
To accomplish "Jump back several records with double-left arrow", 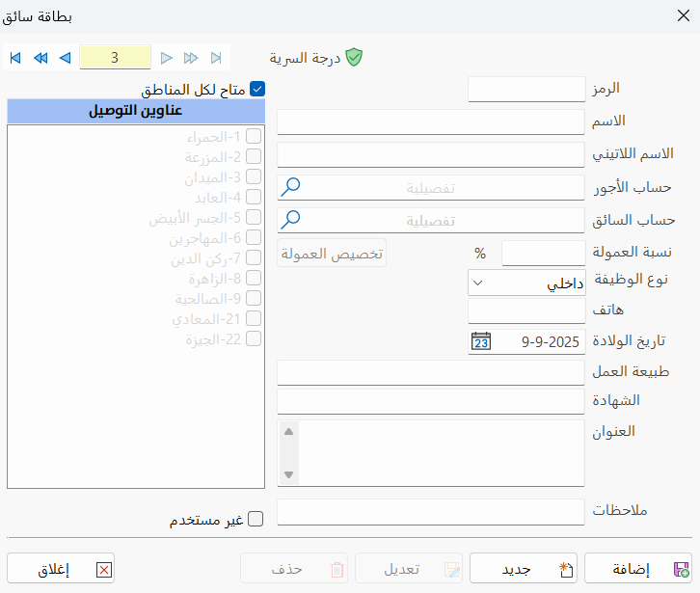I will (40, 58).
